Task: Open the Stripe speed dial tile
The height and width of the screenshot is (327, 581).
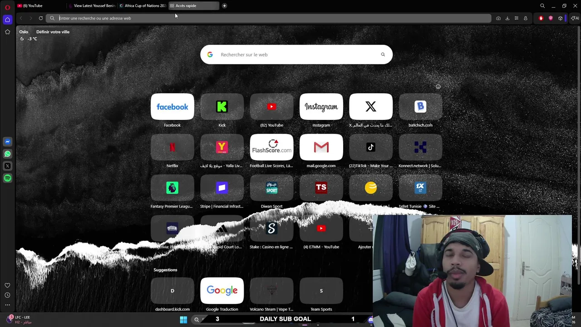Action: 222,188
